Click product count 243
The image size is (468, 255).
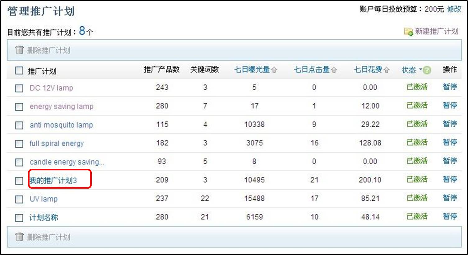(x=162, y=87)
